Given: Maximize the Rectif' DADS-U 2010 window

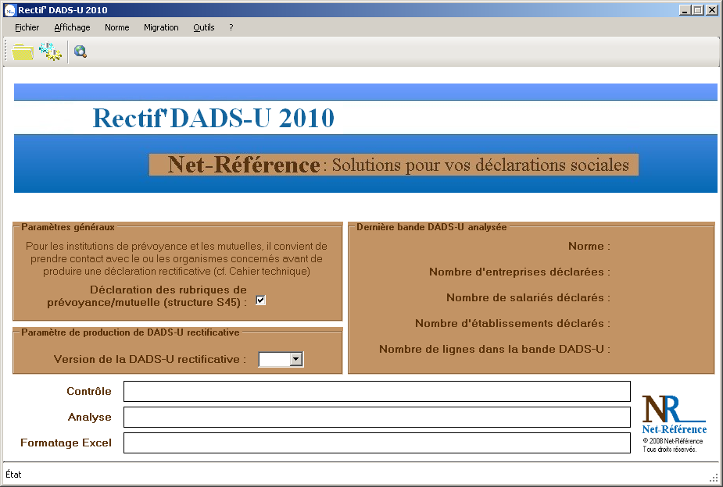Looking at the screenshot, I should 698,10.
